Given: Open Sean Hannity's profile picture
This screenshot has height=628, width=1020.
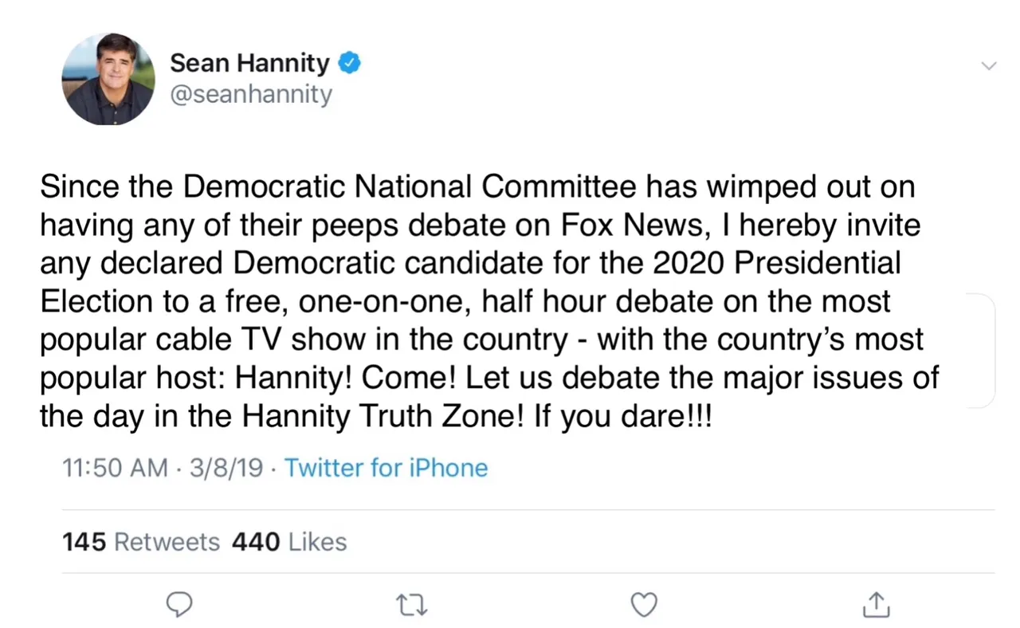Looking at the screenshot, I should (108, 79).
